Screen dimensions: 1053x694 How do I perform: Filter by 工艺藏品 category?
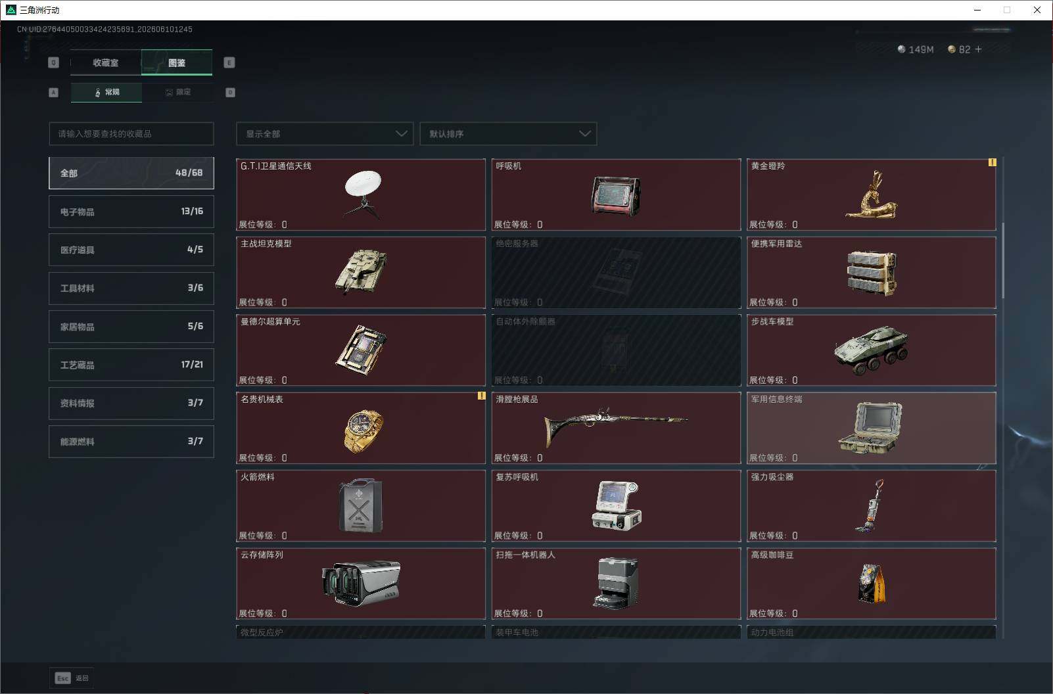131,365
